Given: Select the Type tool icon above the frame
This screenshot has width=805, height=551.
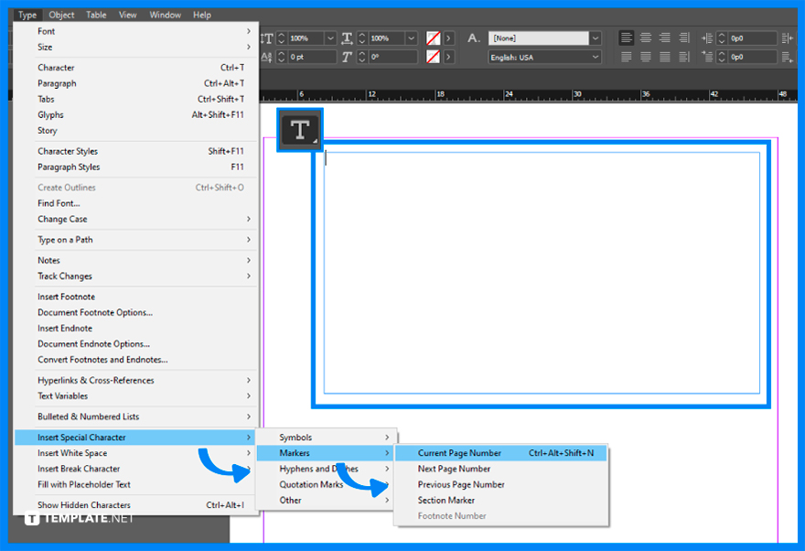Looking at the screenshot, I should coord(299,131).
